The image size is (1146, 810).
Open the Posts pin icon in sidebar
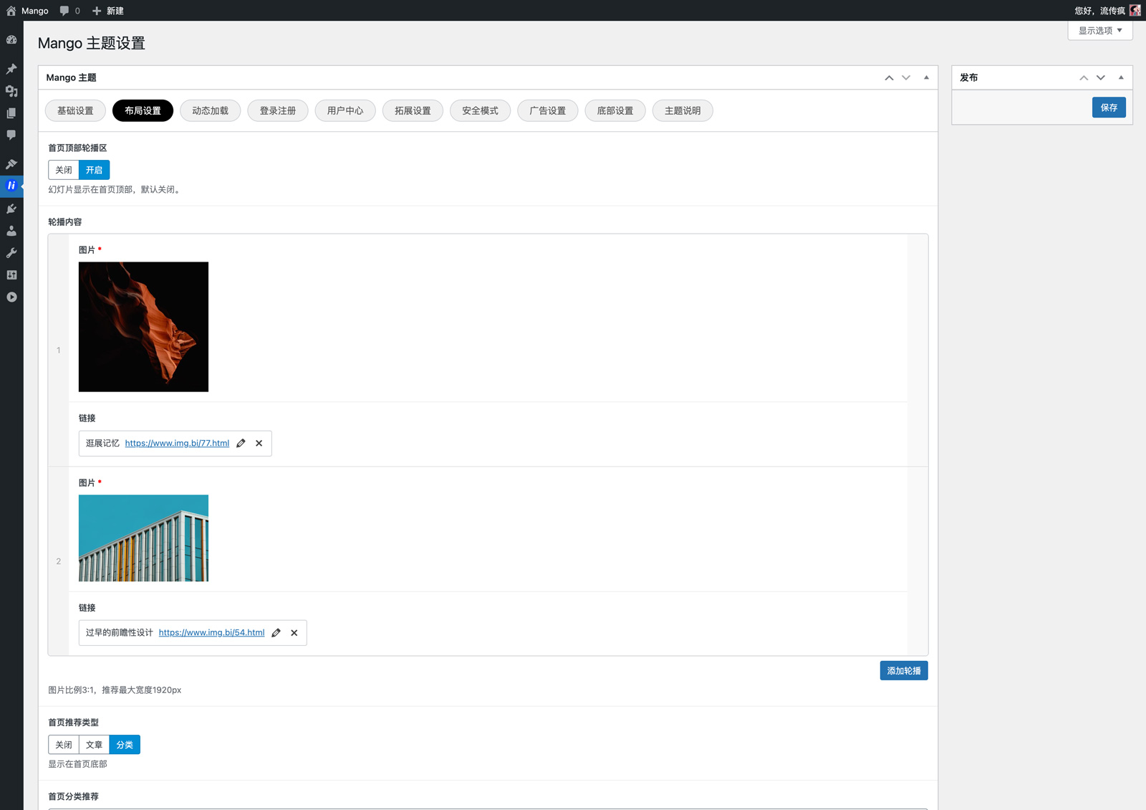pyautogui.click(x=11, y=69)
